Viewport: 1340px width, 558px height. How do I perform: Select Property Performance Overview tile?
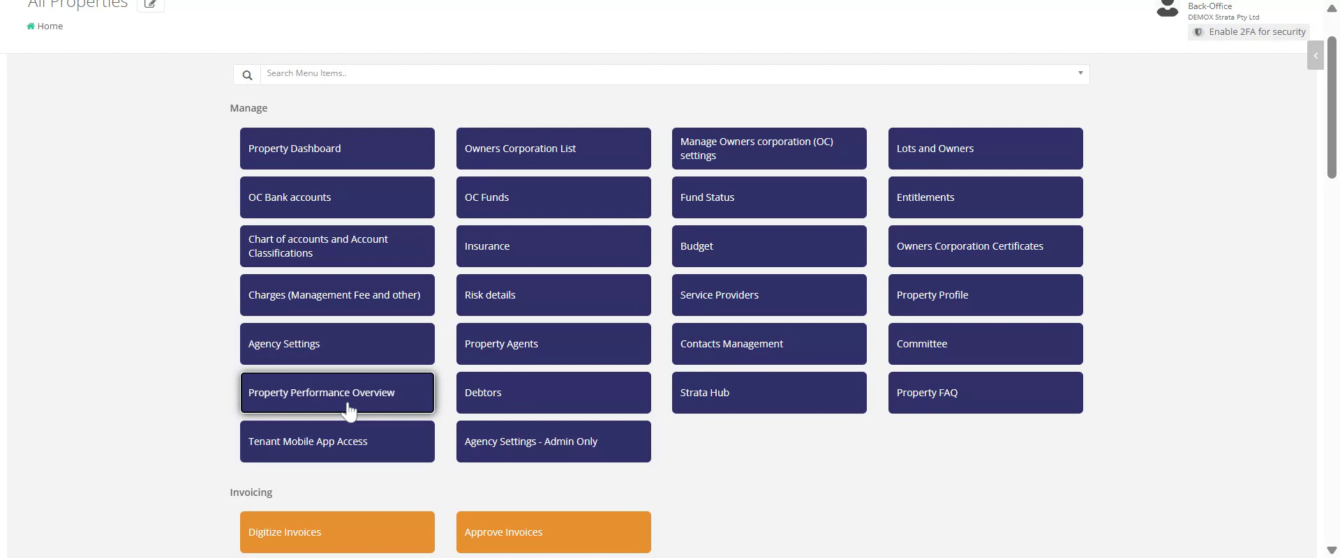(337, 393)
